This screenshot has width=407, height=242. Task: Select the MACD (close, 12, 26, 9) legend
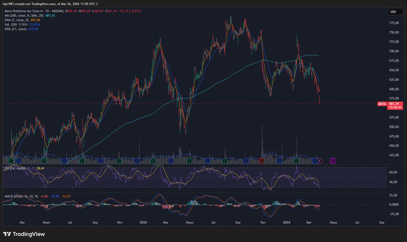click(x=21, y=196)
